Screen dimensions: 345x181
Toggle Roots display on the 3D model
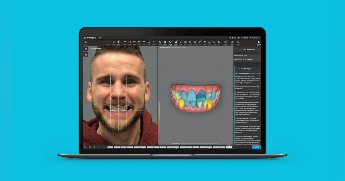(160, 42)
